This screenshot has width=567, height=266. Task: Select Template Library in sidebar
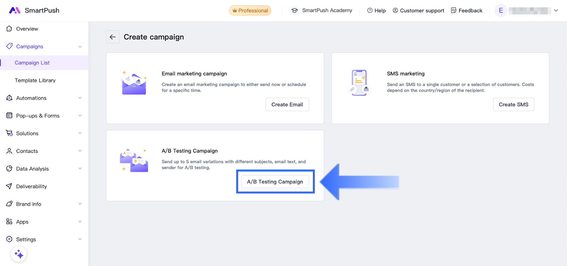point(35,80)
